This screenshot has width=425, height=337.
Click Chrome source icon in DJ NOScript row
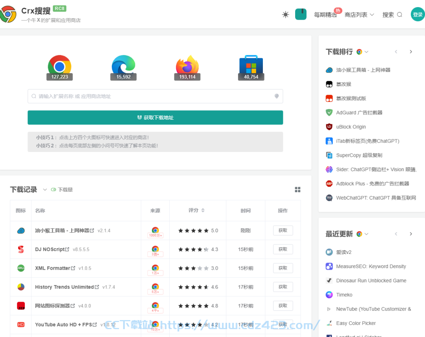155,248
